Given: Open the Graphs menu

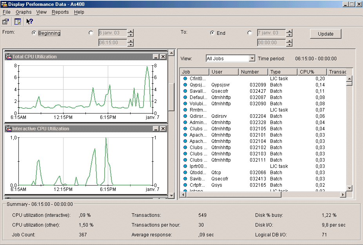Looking at the screenshot, I should point(24,12).
